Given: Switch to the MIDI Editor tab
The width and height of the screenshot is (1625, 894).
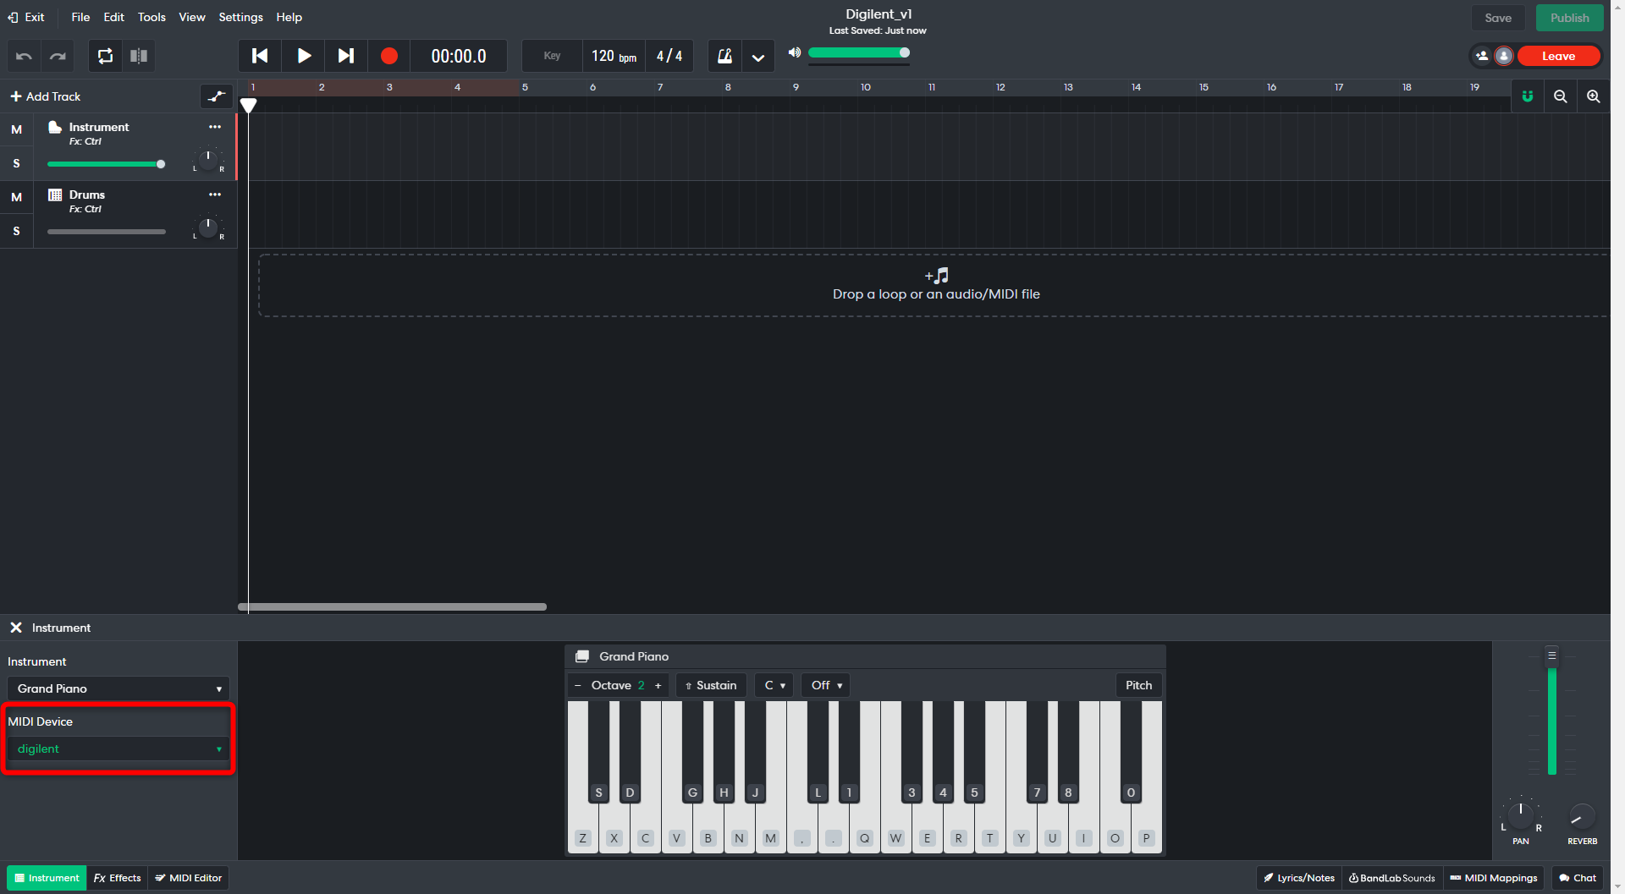Looking at the screenshot, I should tap(188, 878).
